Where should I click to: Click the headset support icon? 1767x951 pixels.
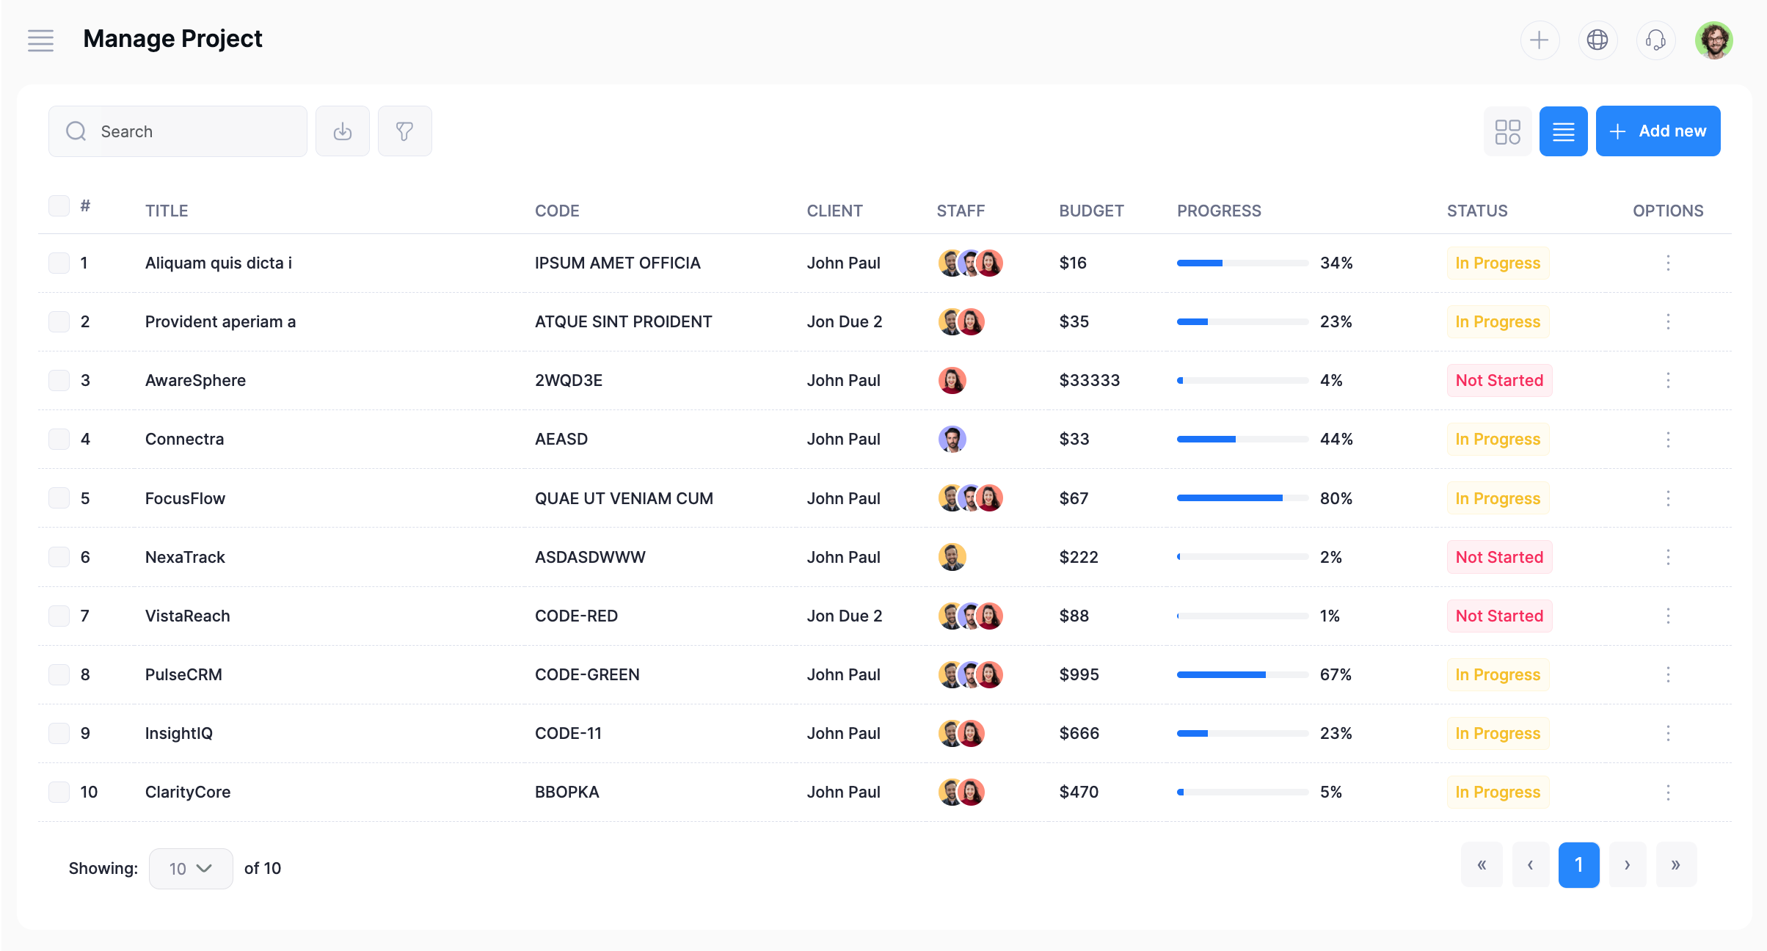click(x=1655, y=40)
